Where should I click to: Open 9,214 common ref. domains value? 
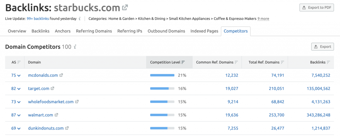[233, 102]
